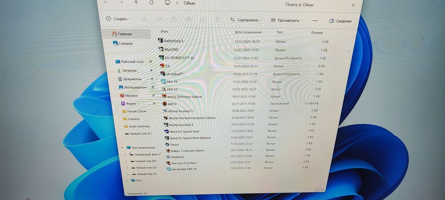Click the Copy icon in the toolbar
This screenshot has height=200, width=445.
coord(159,19)
